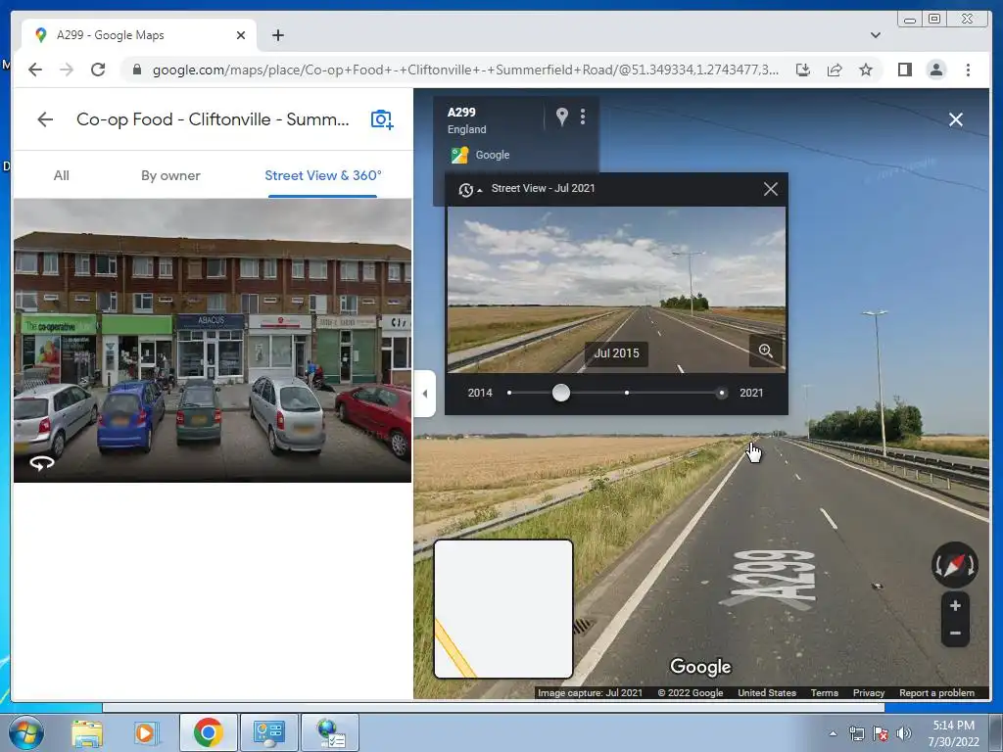This screenshot has width=1003, height=752.
Task: Click the Google attribution link in card
Action: click(493, 155)
